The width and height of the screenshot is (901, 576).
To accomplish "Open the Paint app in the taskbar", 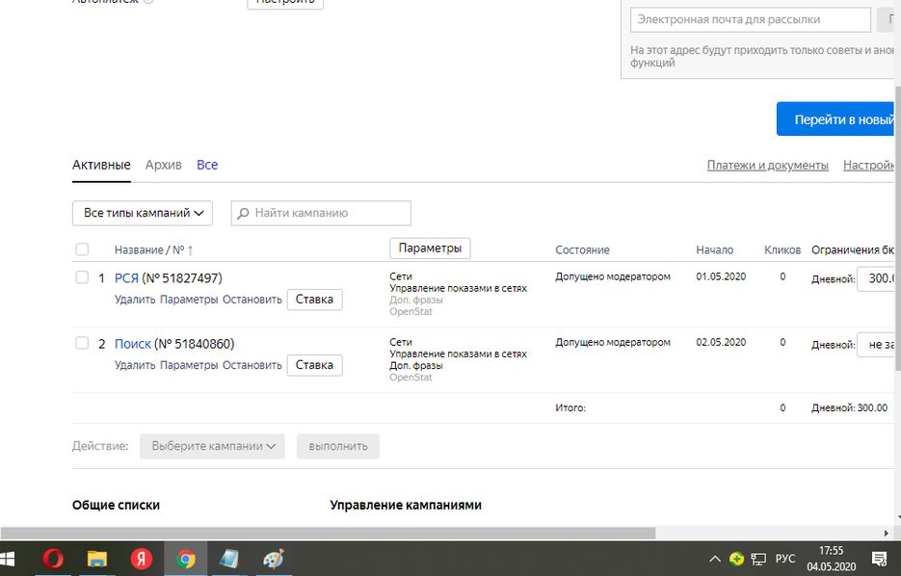I will point(274,559).
